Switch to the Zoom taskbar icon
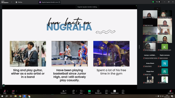 pos(25,96)
